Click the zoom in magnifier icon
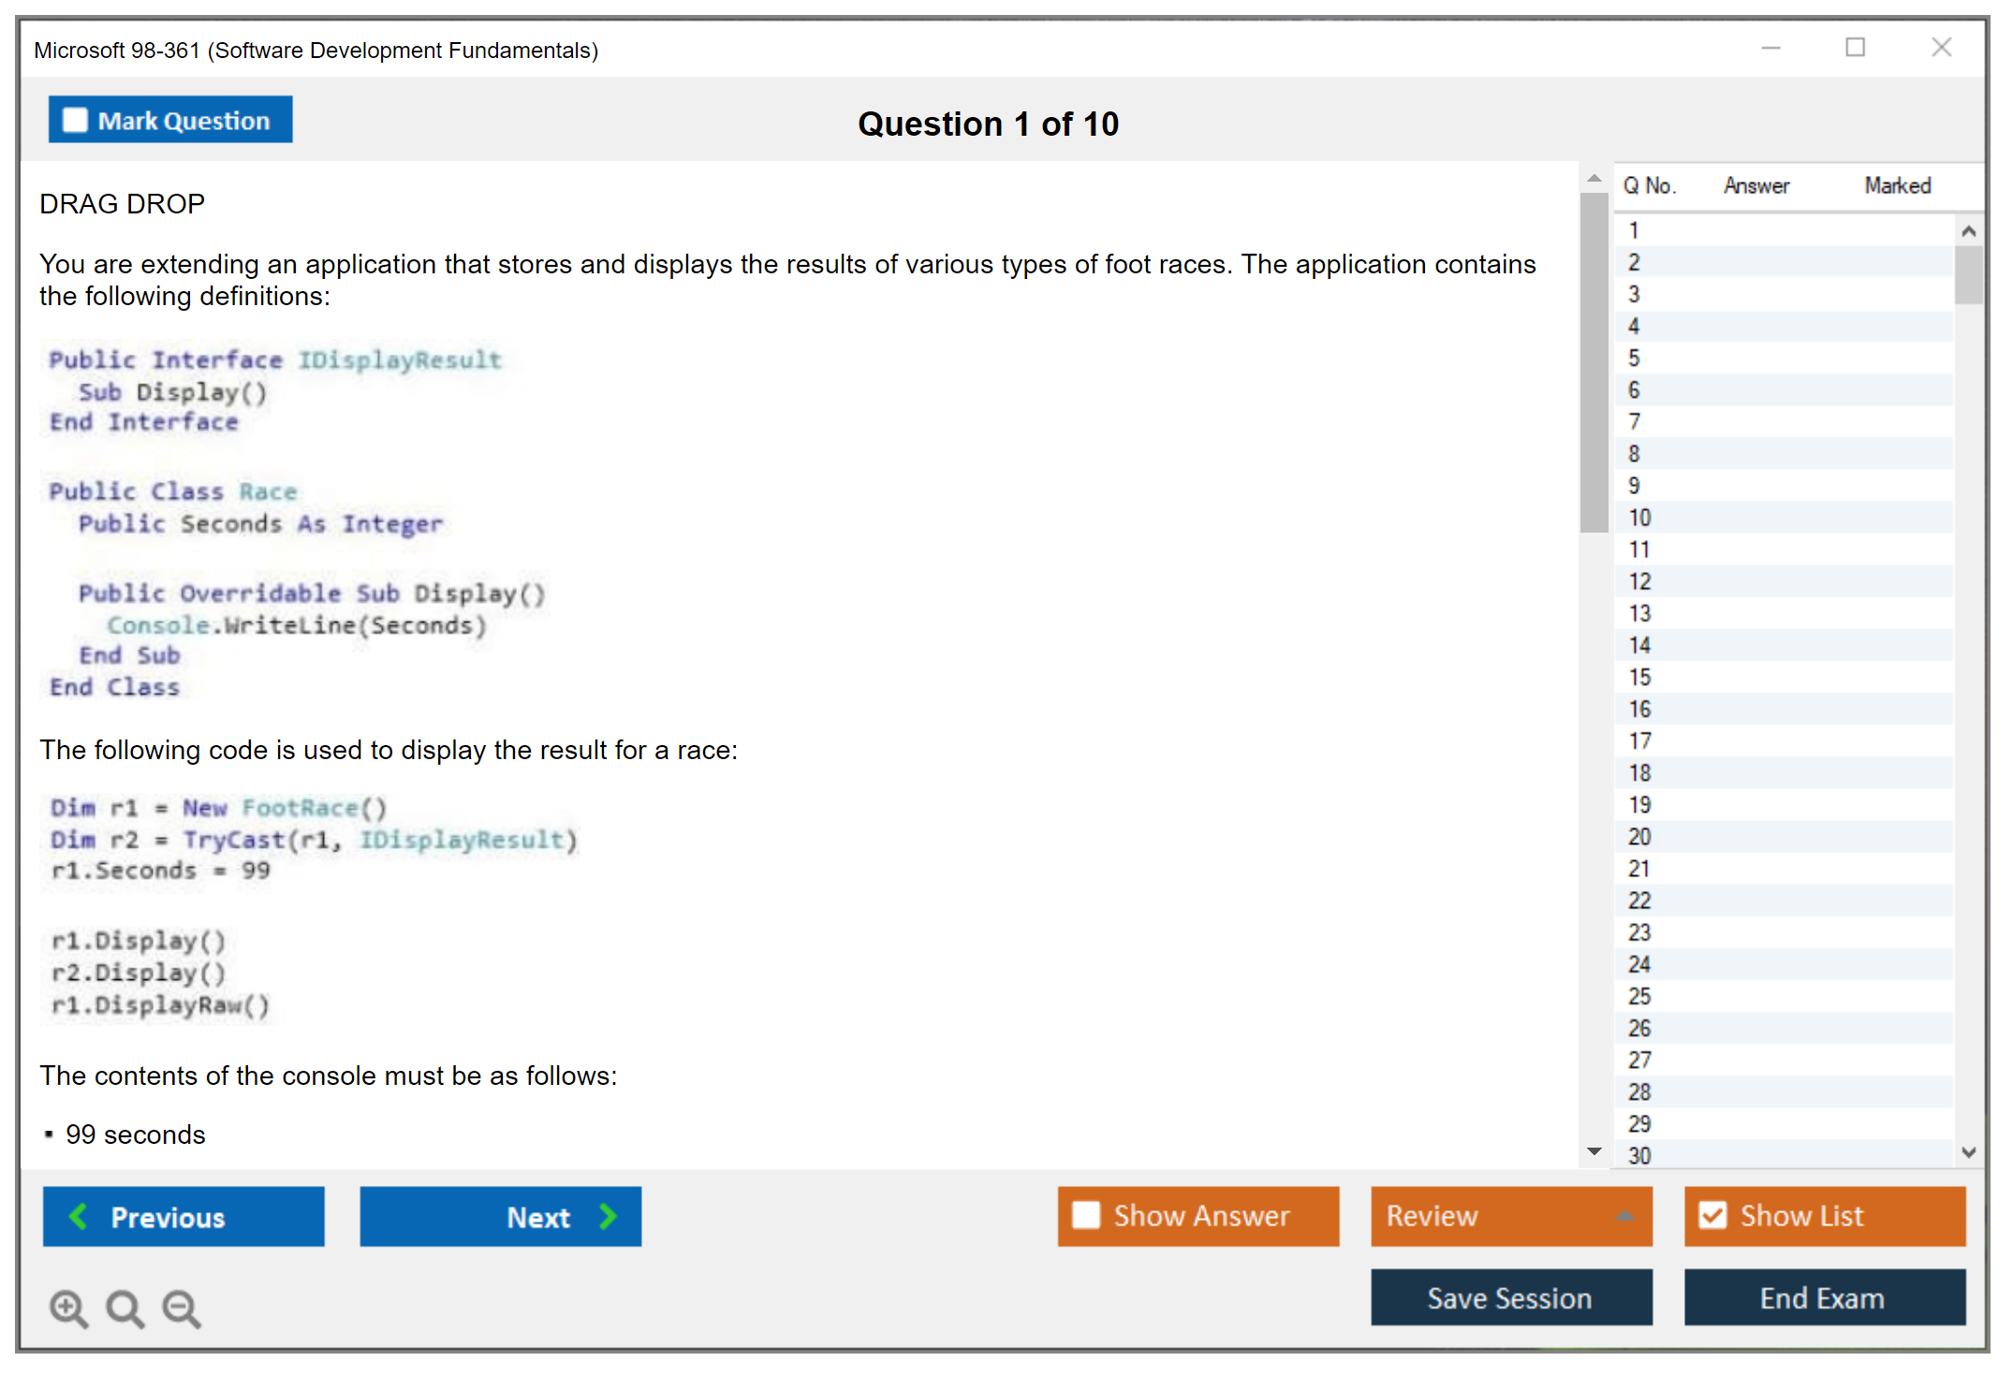Image resolution: width=2013 pixels, height=1376 pixels. pyautogui.click(x=68, y=1308)
